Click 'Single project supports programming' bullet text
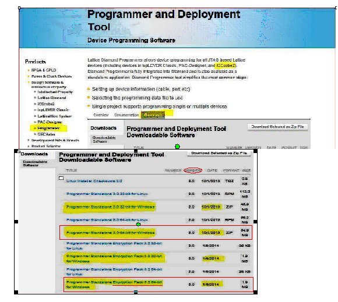The width and height of the screenshot is (338, 302). point(160,106)
